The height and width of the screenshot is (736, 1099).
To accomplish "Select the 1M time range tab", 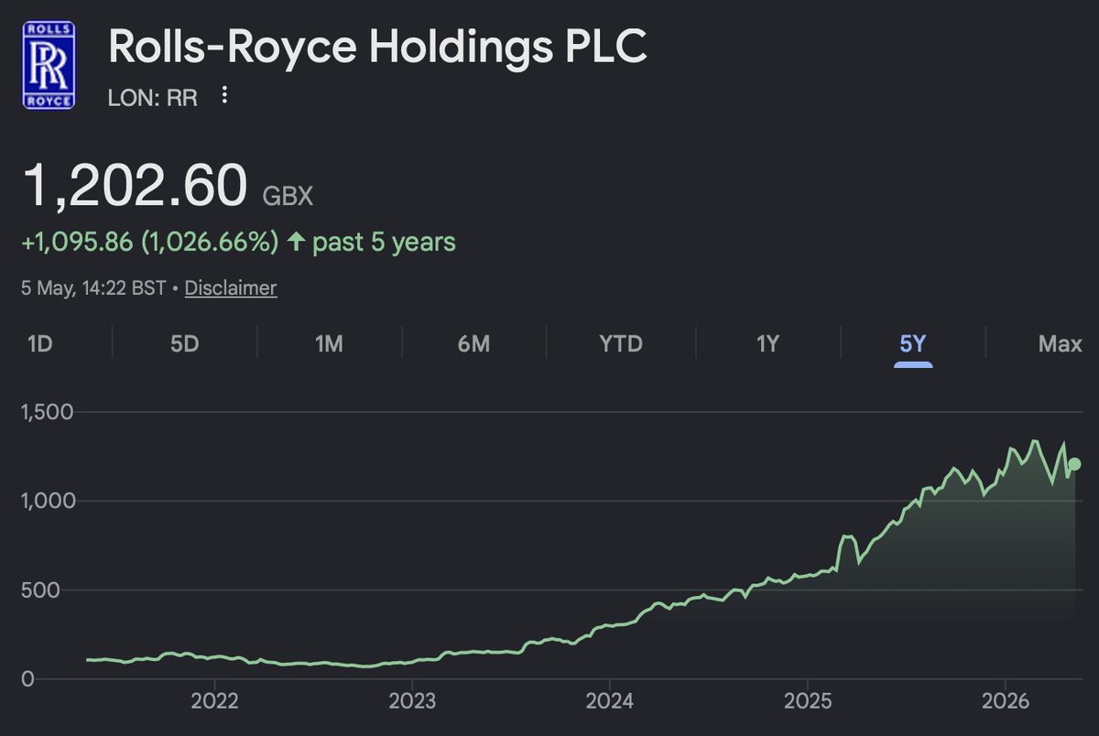I will coord(329,344).
